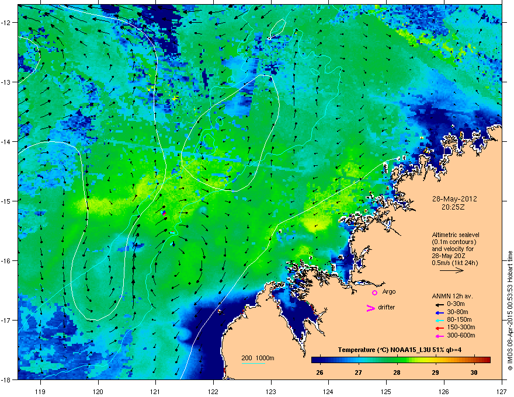The image size is (514, 397).
Task: Click the blue 30-80m arrow legend symbol
Action: [440, 312]
